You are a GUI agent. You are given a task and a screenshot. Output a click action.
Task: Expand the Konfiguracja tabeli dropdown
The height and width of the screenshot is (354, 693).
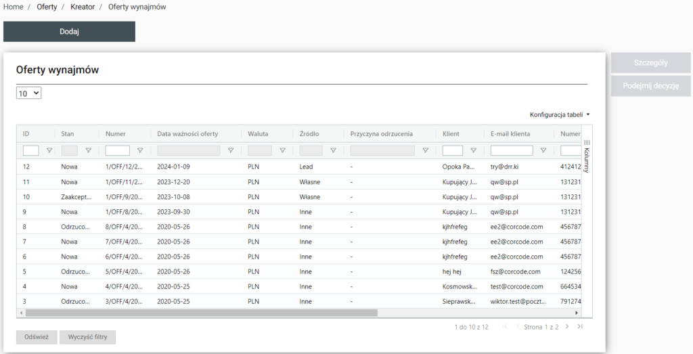(560, 115)
